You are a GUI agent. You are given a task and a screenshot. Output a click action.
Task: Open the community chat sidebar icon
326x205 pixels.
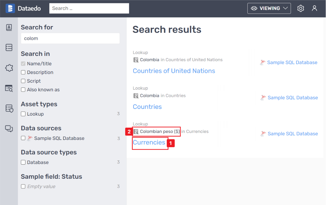tap(9, 128)
